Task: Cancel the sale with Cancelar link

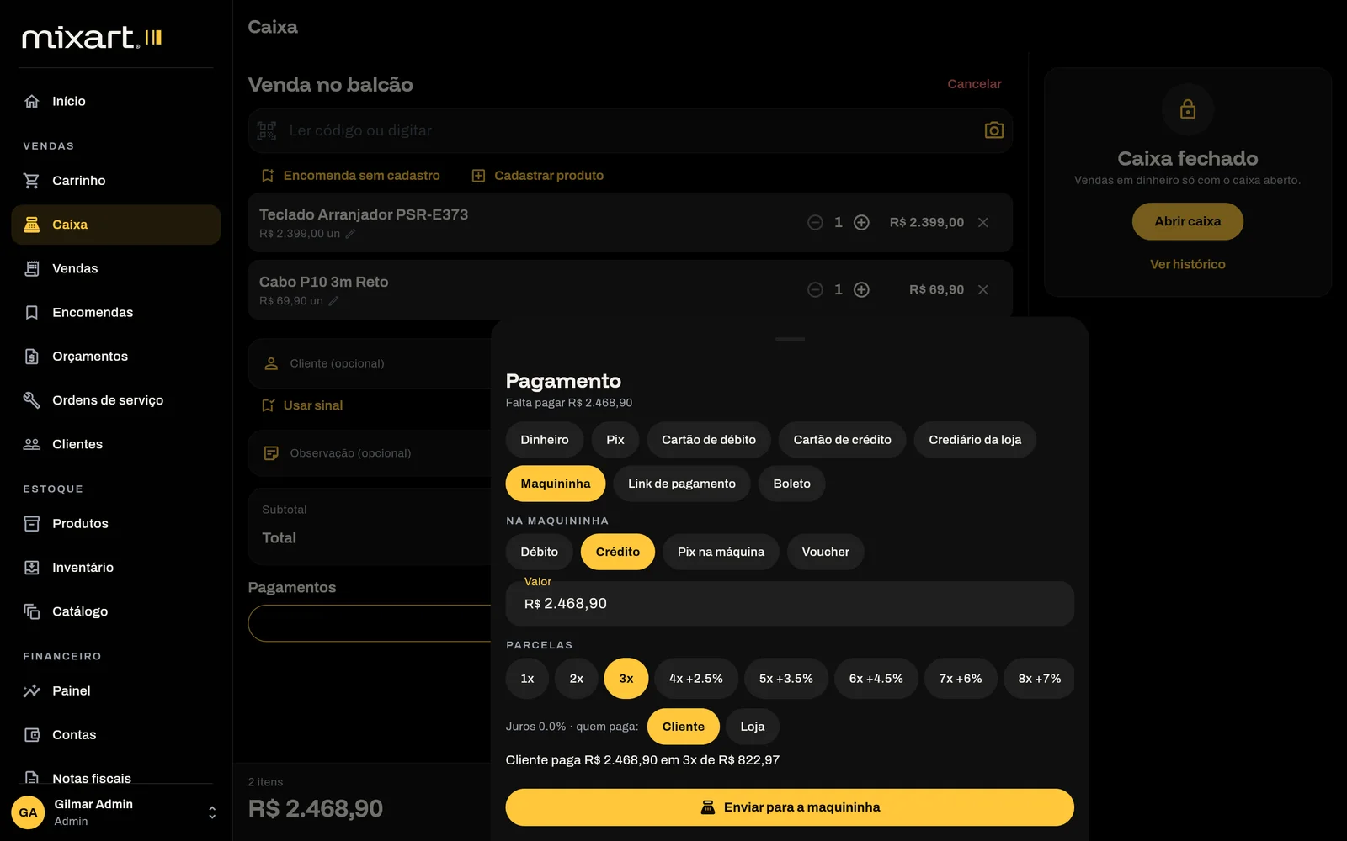Action: pos(974,84)
